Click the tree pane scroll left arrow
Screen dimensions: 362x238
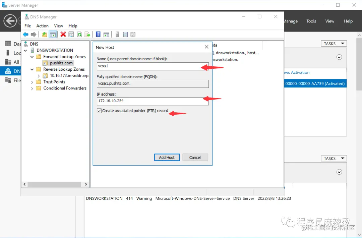click(24, 184)
